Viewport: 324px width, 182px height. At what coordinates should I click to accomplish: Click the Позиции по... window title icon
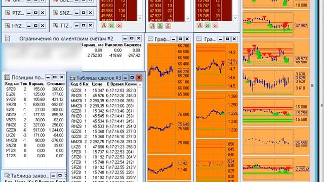pyautogui.click(x=7, y=77)
